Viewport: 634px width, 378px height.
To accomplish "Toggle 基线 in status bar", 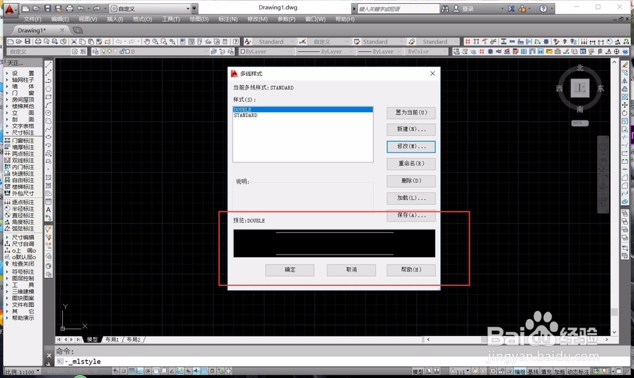I will click(533, 372).
